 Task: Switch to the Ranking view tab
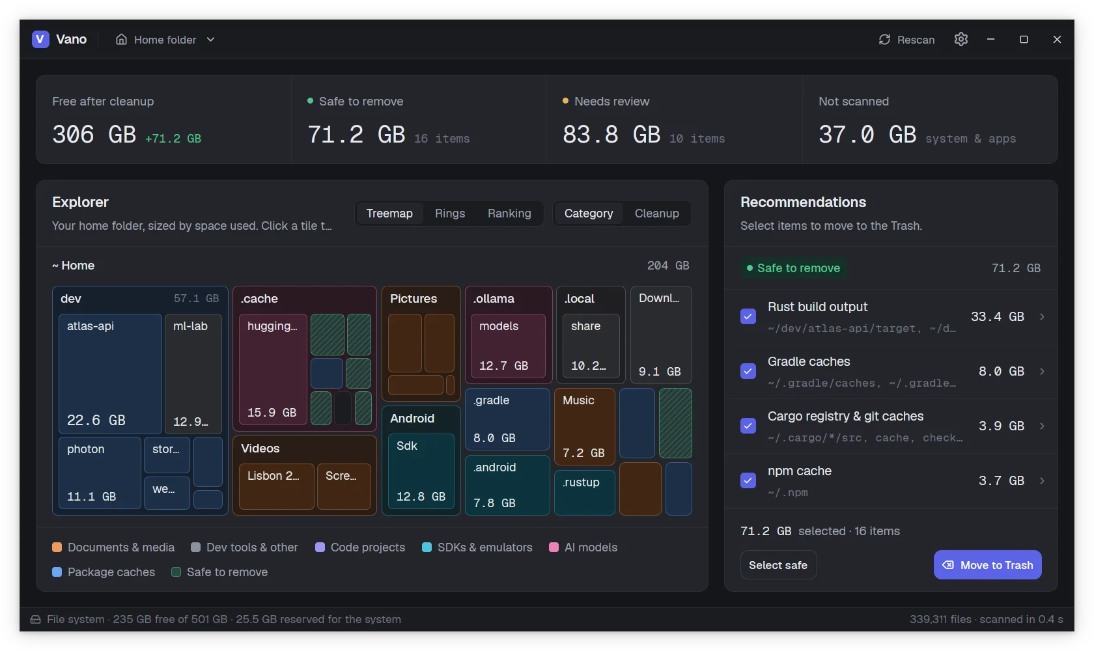point(509,214)
